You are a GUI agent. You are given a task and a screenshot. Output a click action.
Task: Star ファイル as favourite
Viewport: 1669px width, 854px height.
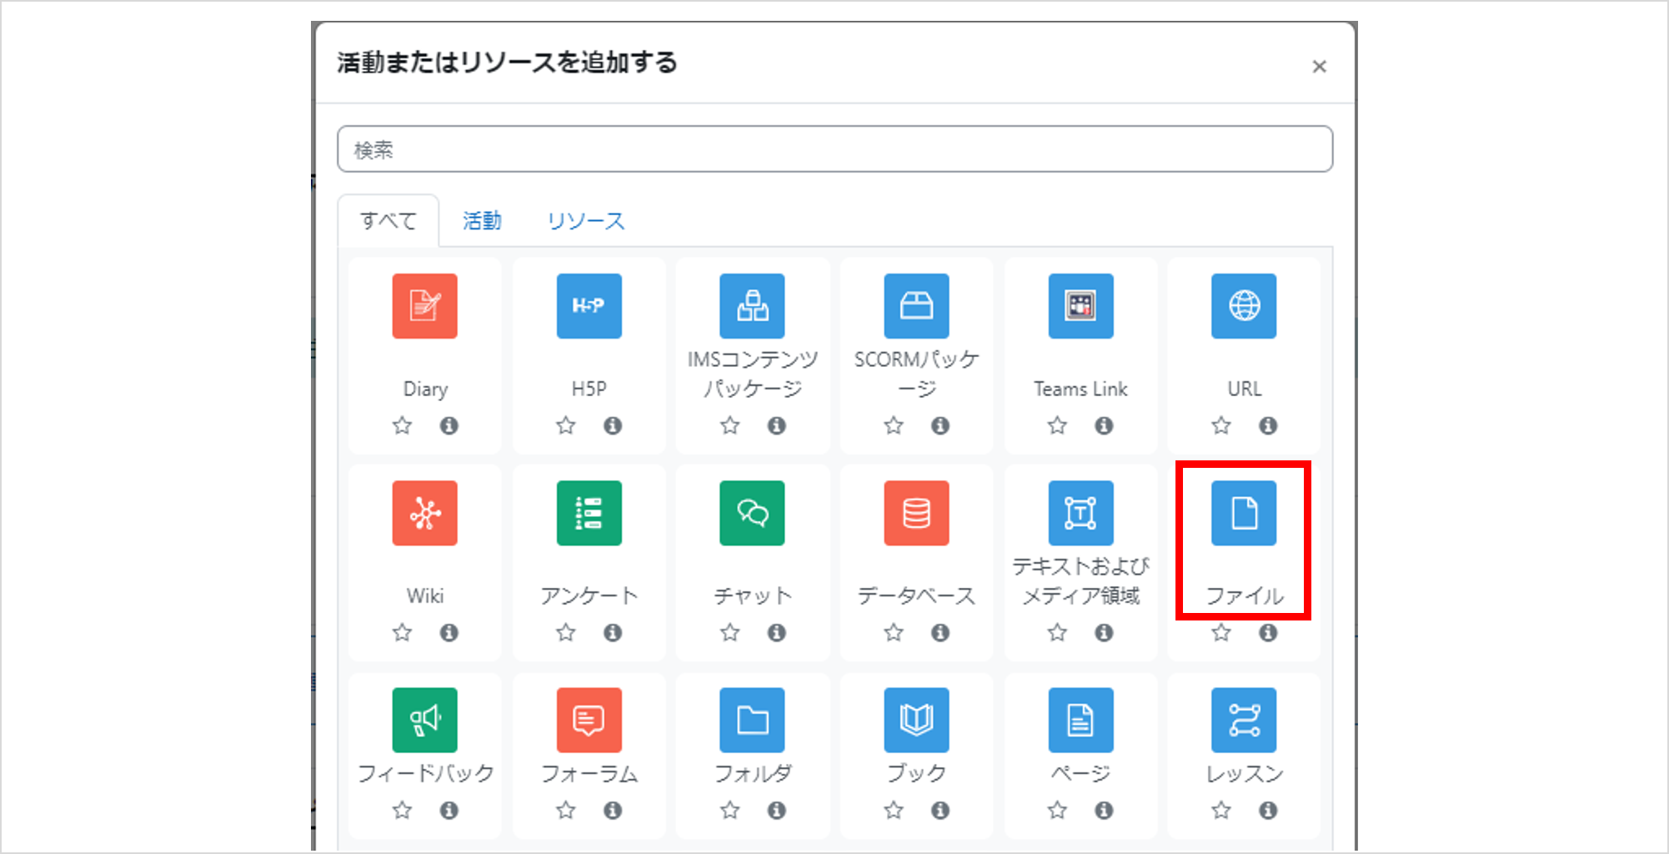[1221, 632]
